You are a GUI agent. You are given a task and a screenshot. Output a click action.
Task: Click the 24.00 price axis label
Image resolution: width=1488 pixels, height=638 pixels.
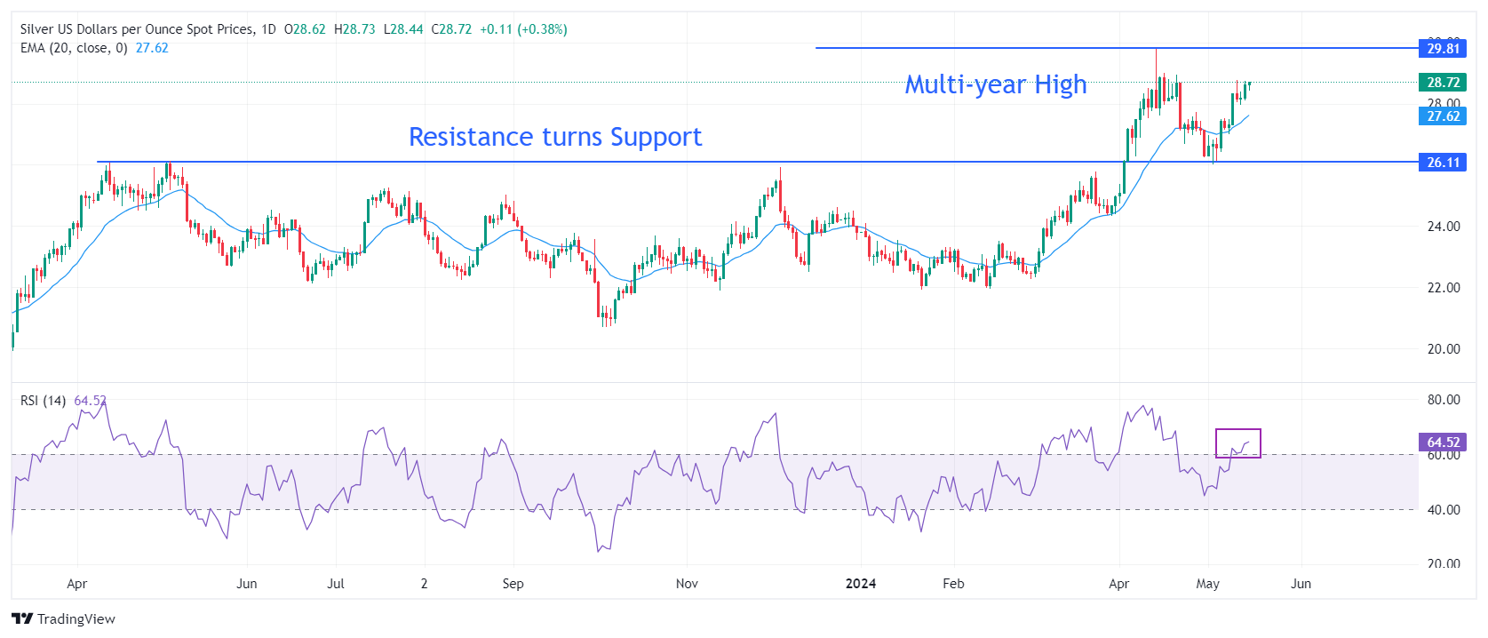pyautogui.click(x=1443, y=227)
